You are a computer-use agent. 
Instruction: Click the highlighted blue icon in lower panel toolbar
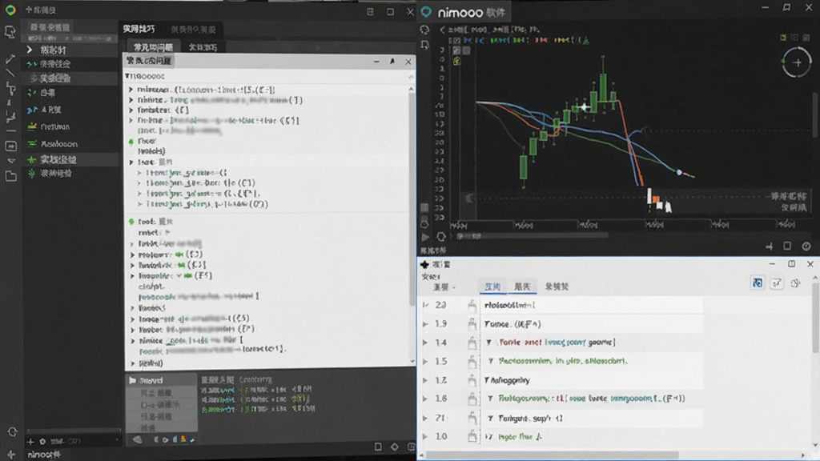pyautogui.click(x=758, y=283)
